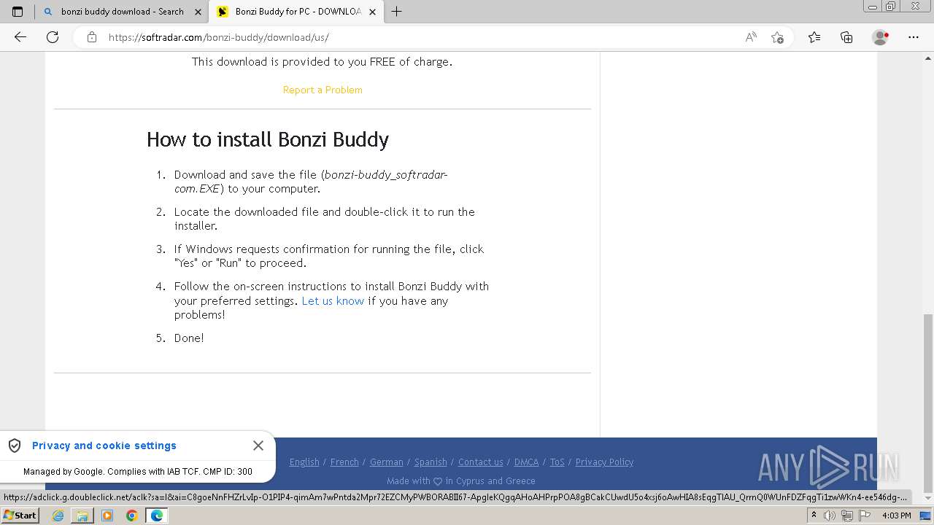Open the Windows Start menu
Screen dimensions: 934x525
point(20,515)
